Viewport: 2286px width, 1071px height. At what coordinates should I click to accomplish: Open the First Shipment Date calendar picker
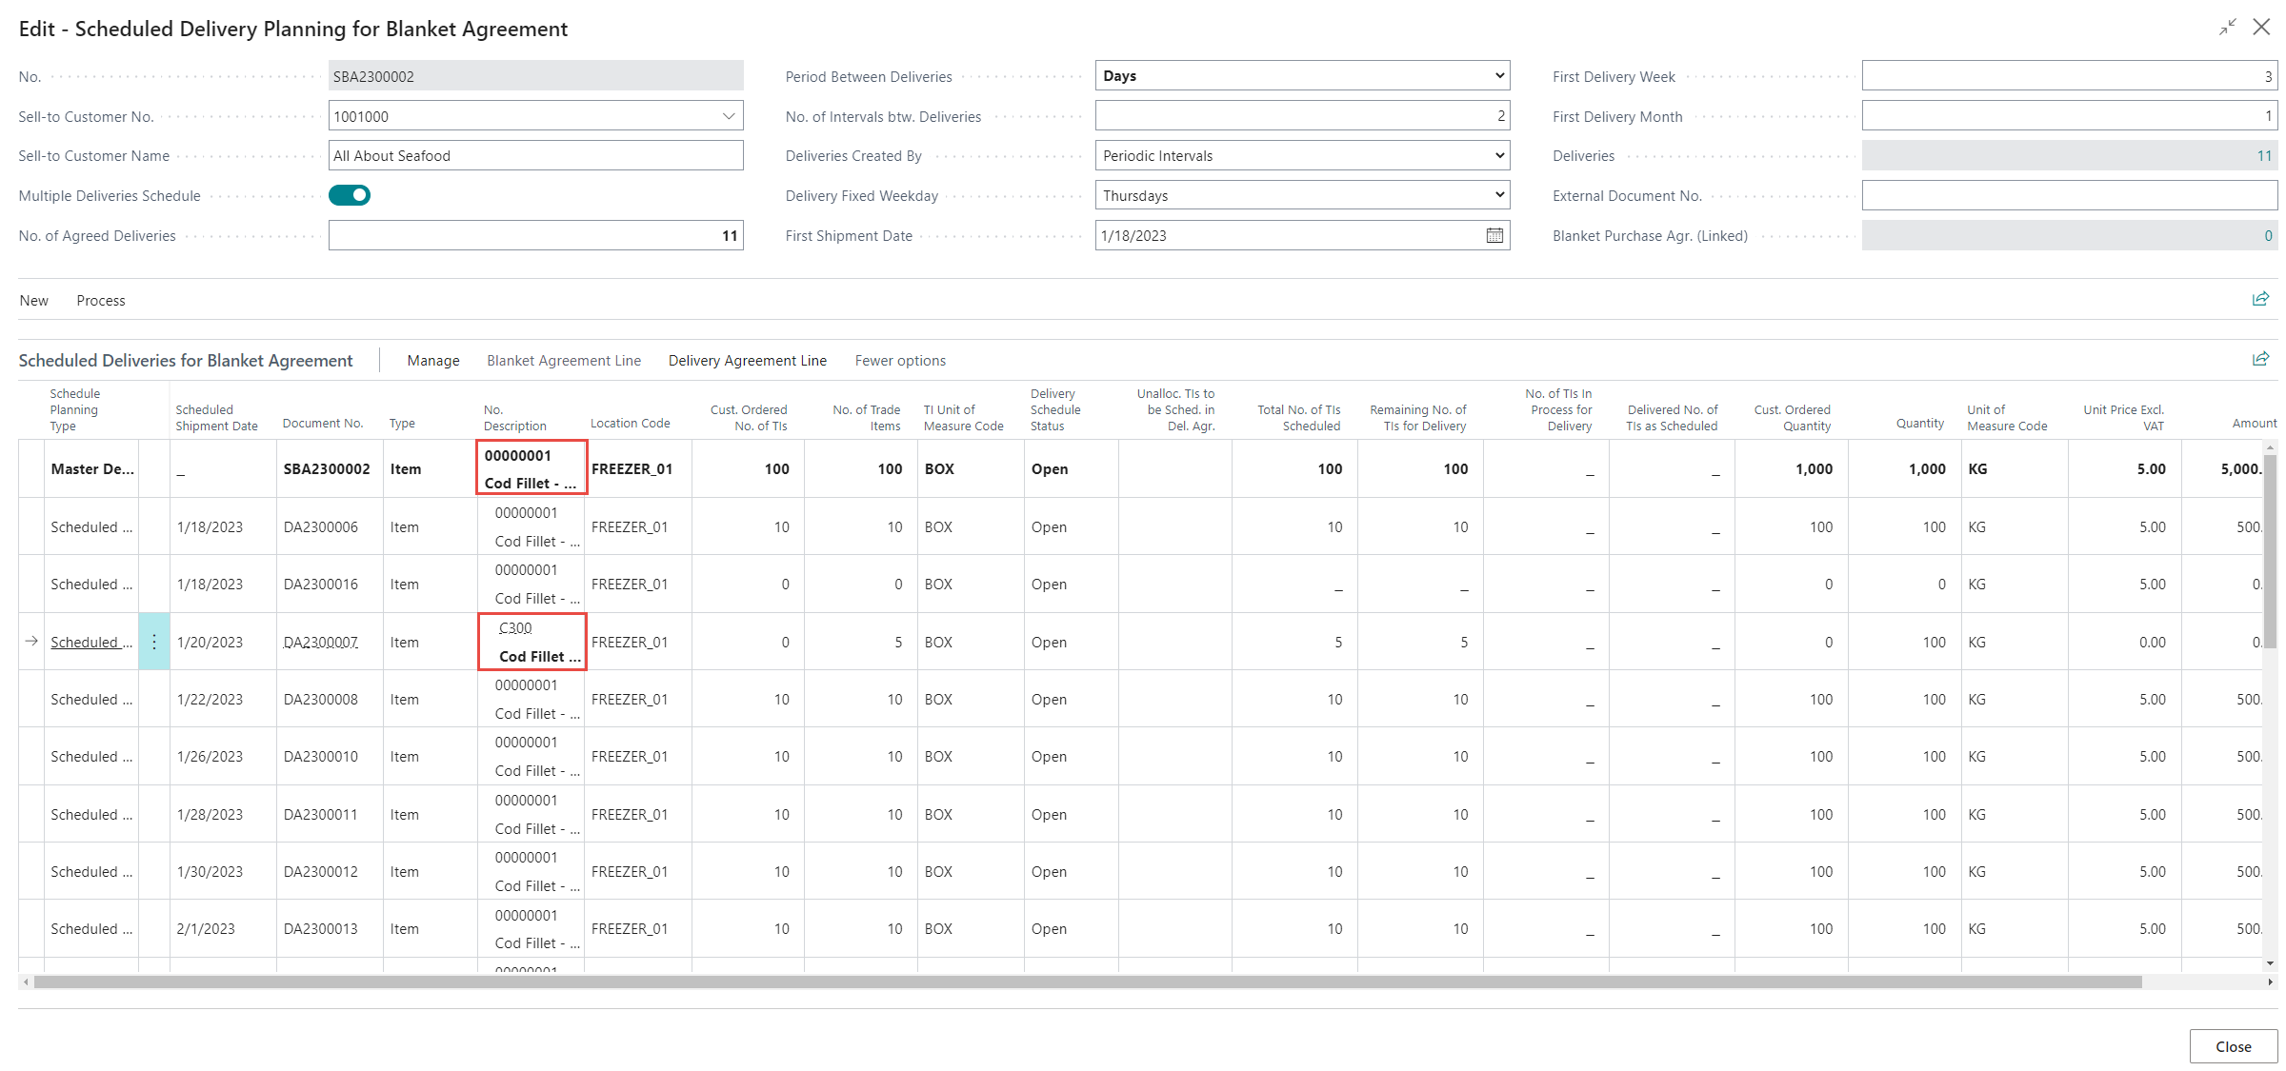1494,235
